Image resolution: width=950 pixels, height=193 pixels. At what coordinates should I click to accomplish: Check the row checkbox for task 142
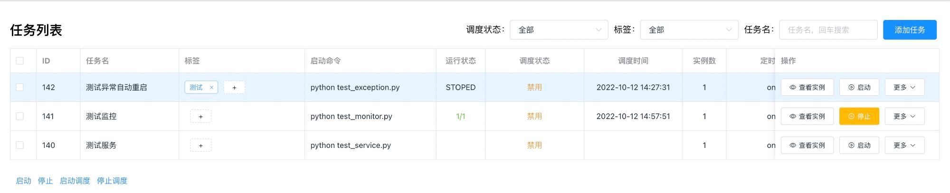tap(19, 87)
